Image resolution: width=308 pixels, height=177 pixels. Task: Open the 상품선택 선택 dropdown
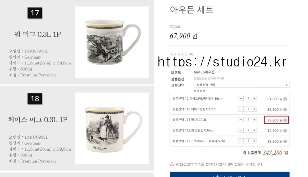[x=241, y=85]
